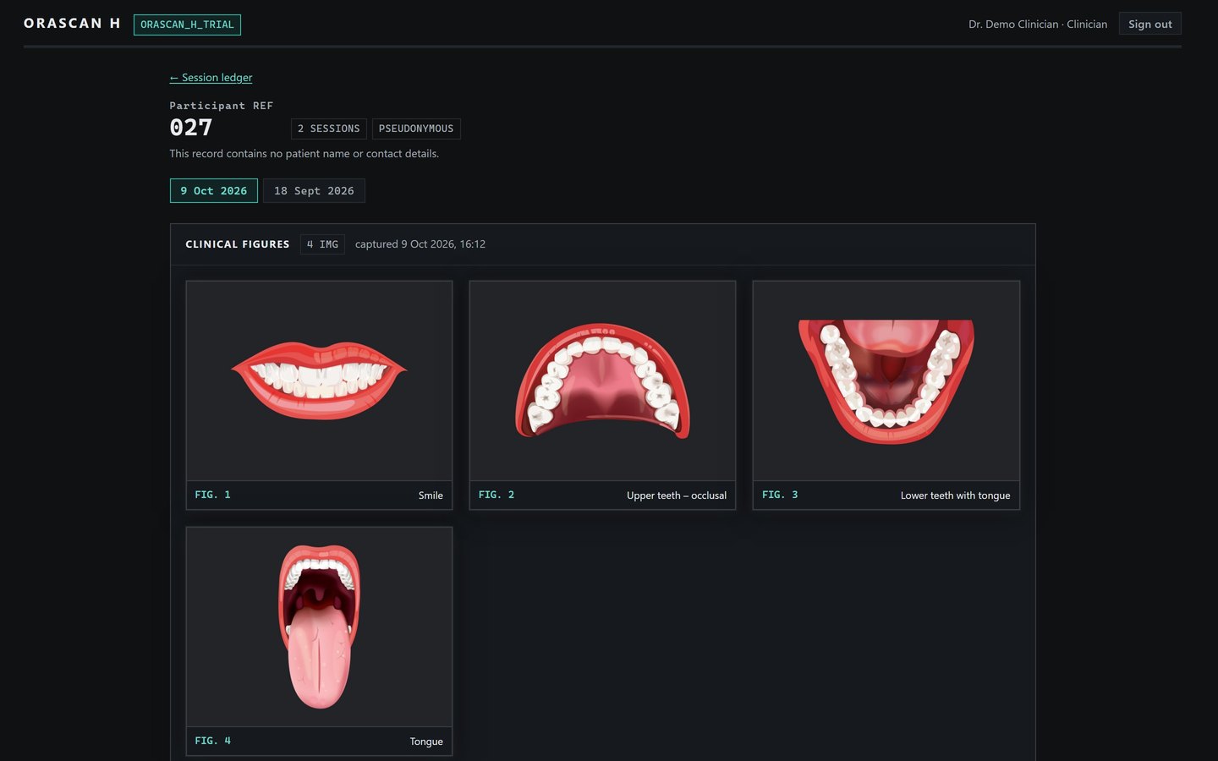Click the ORASCAN H logo text

coord(72,24)
